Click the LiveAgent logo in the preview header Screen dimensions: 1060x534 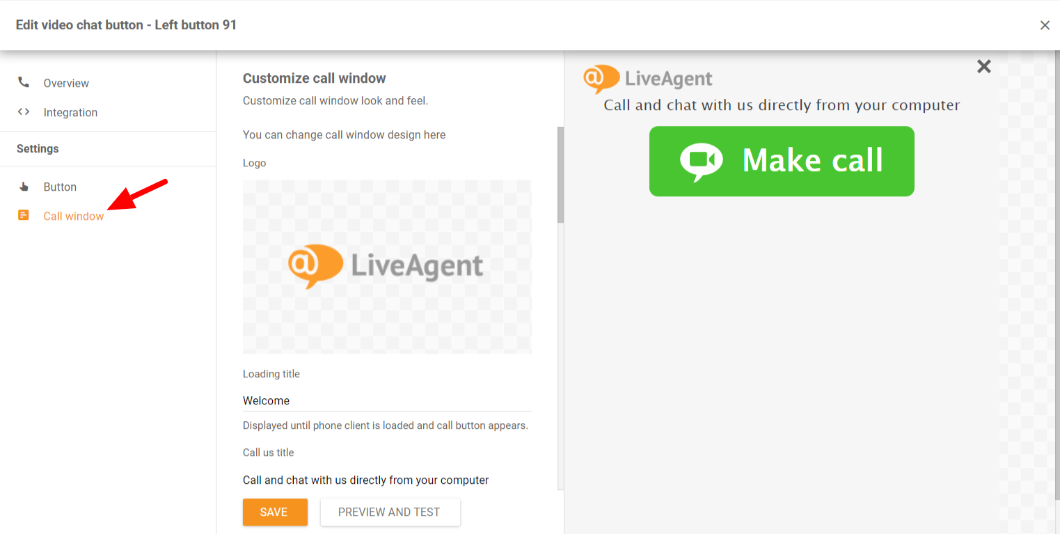pos(648,79)
